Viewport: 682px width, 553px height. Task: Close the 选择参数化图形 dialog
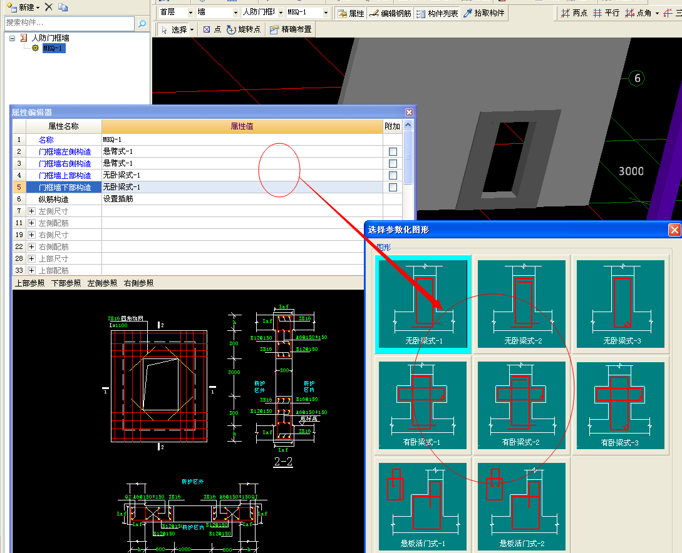tap(674, 230)
